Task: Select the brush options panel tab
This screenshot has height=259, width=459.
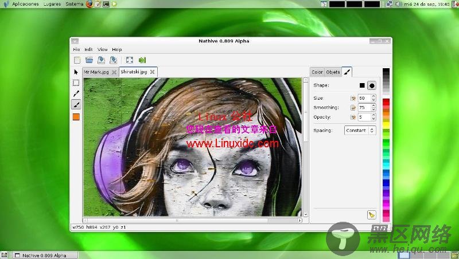Action: (x=347, y=72)
